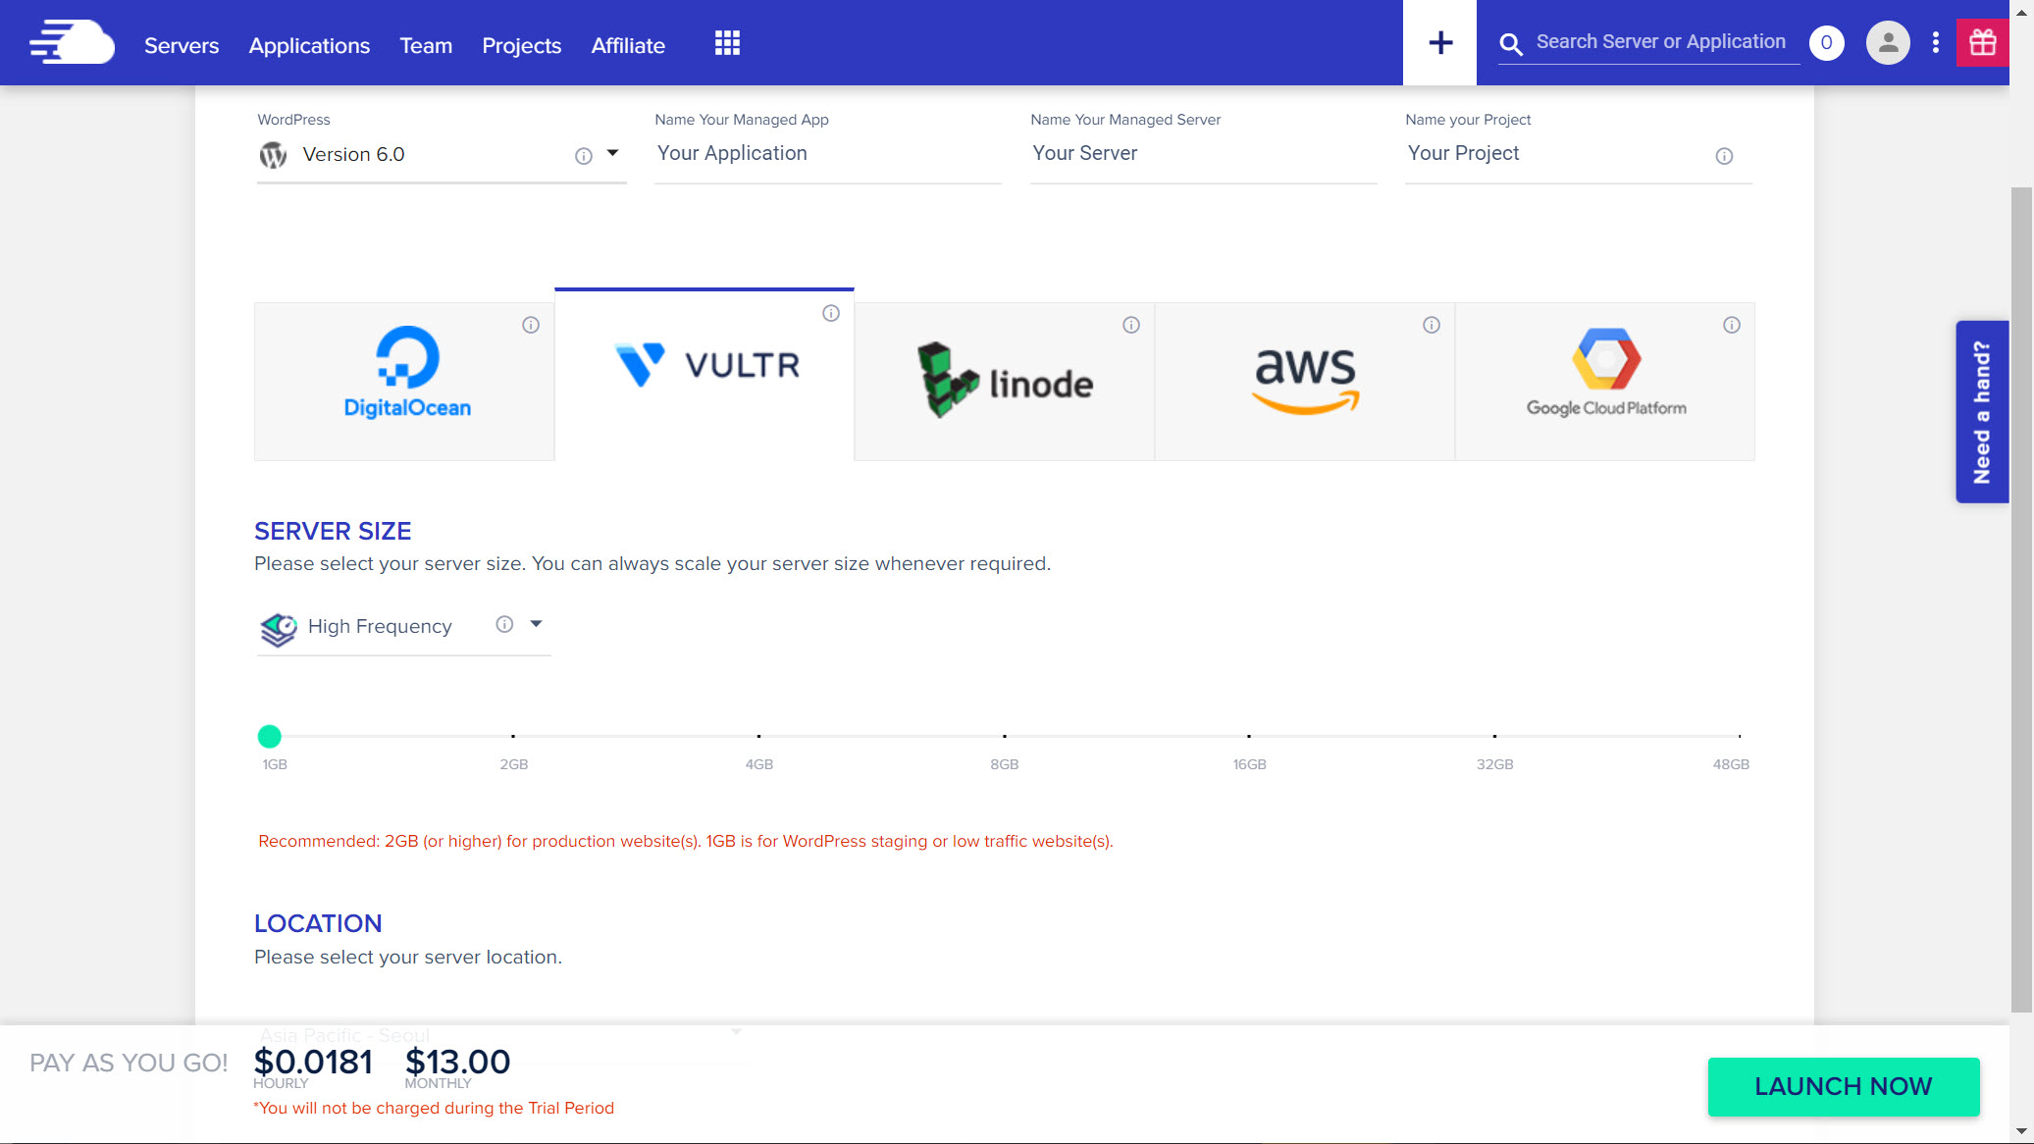Click the gift rewards icon
Viewport: 2034px width, 1144px height.
1982,43
